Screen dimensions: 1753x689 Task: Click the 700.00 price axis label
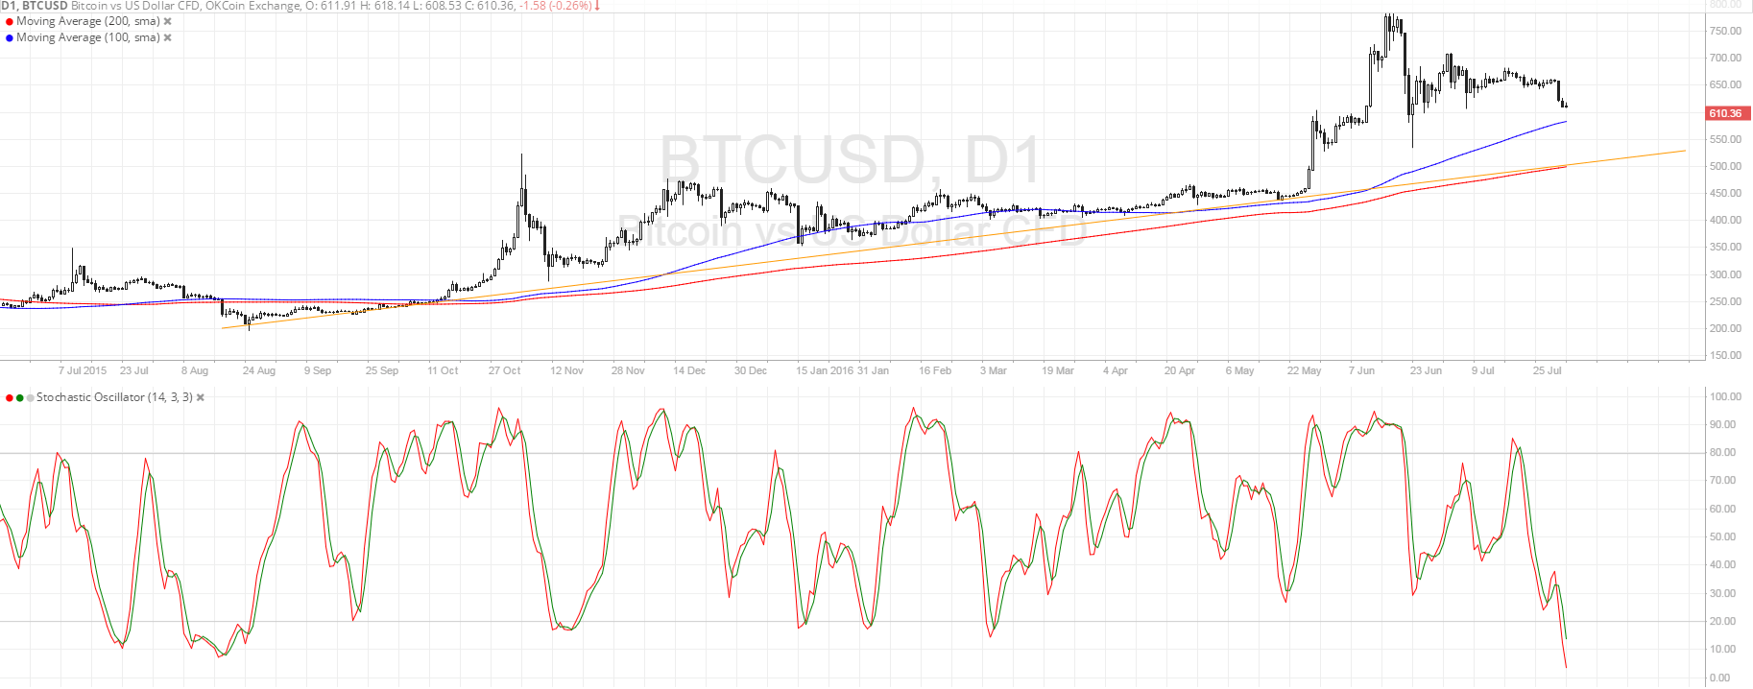[1725, 58]
